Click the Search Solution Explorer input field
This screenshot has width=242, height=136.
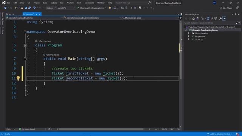(x=210, y=23)
